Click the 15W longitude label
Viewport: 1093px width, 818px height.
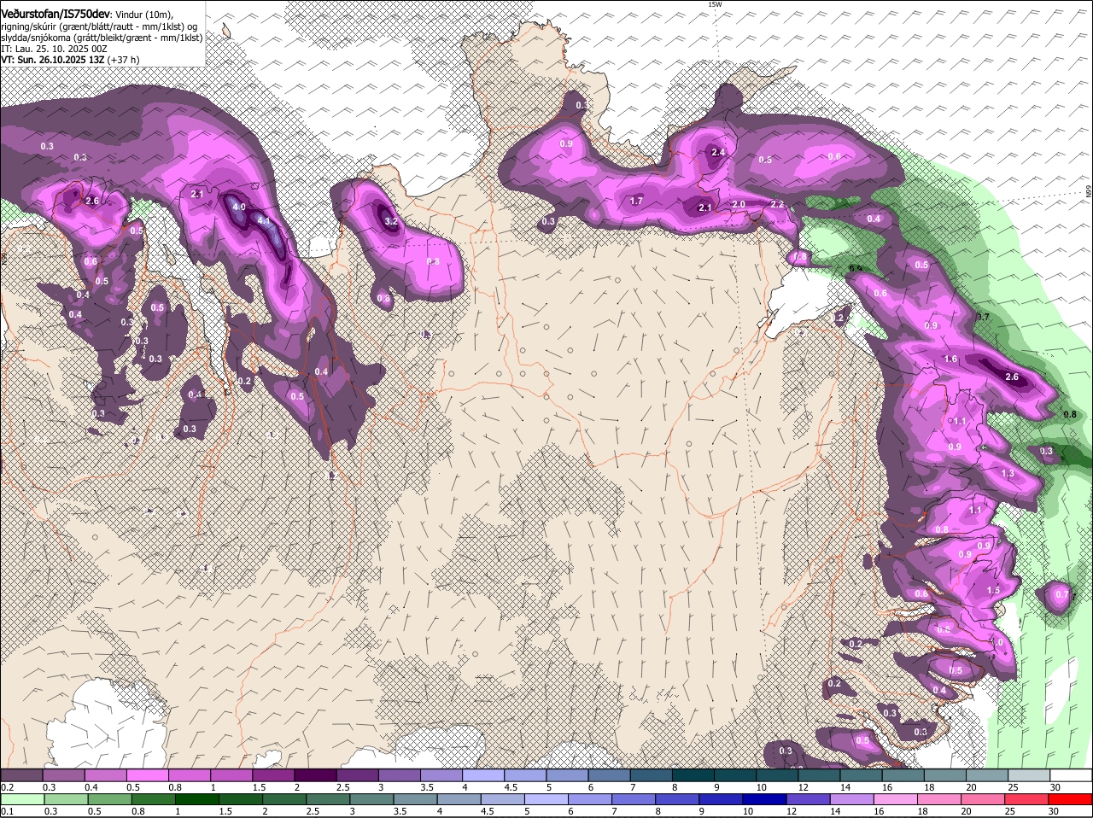(x=715, y=4)
